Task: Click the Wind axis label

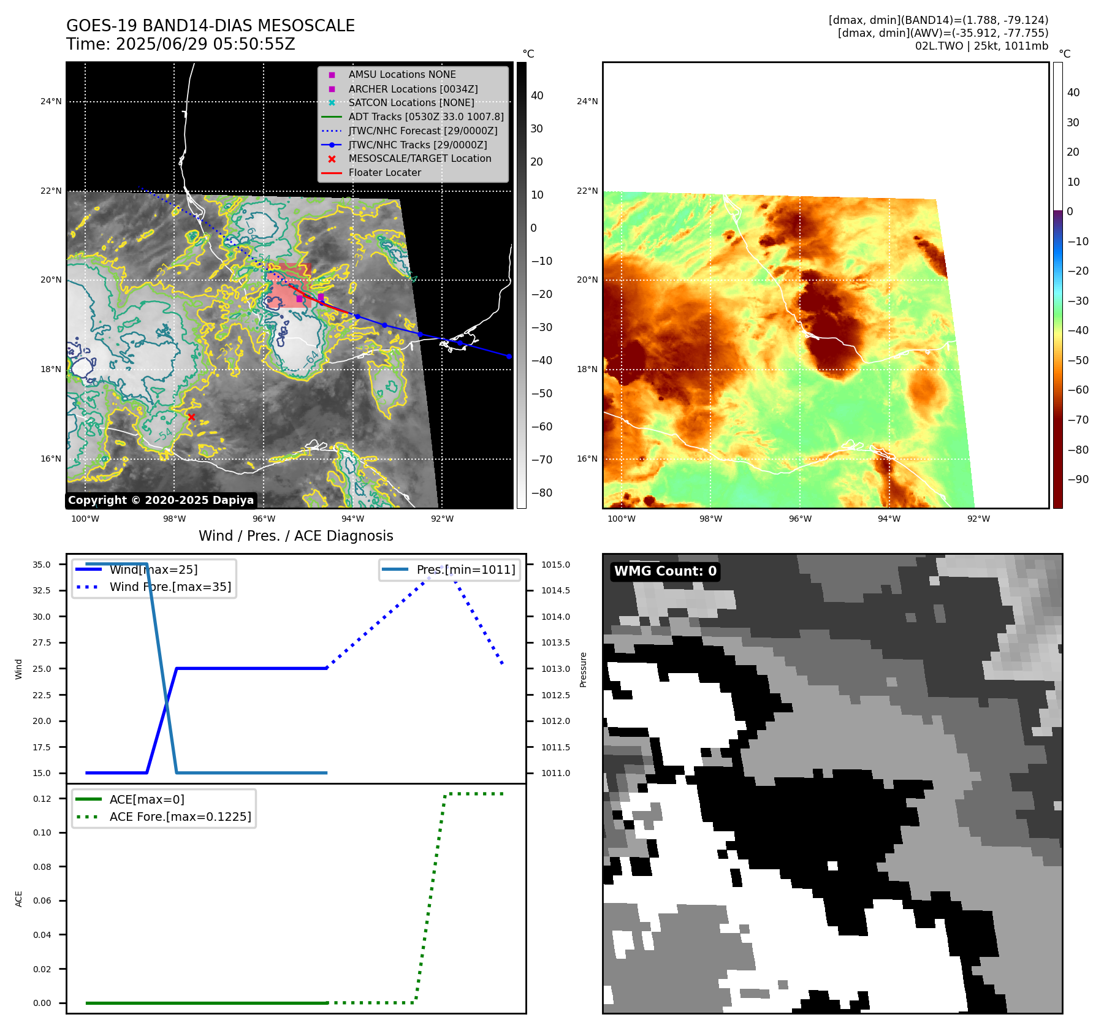Action: click(x=18, y=669)
